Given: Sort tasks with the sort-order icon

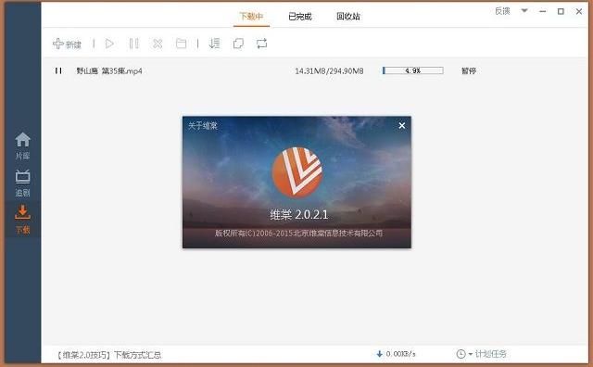Looking at the screenshot, I should pos(214,44).
